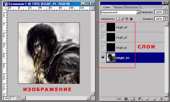Select the КАДР_04 layer name

click(122, 28)
